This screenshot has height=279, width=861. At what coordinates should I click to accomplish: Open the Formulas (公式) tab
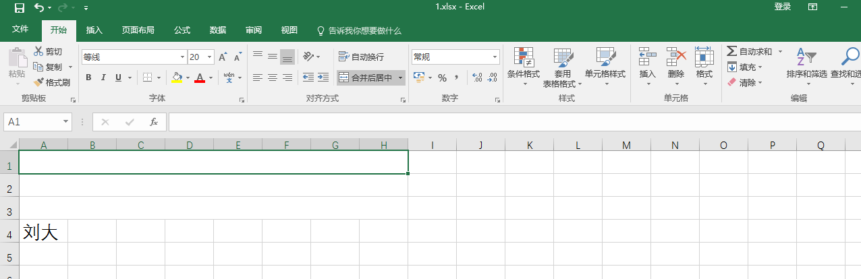pos(182,30)
